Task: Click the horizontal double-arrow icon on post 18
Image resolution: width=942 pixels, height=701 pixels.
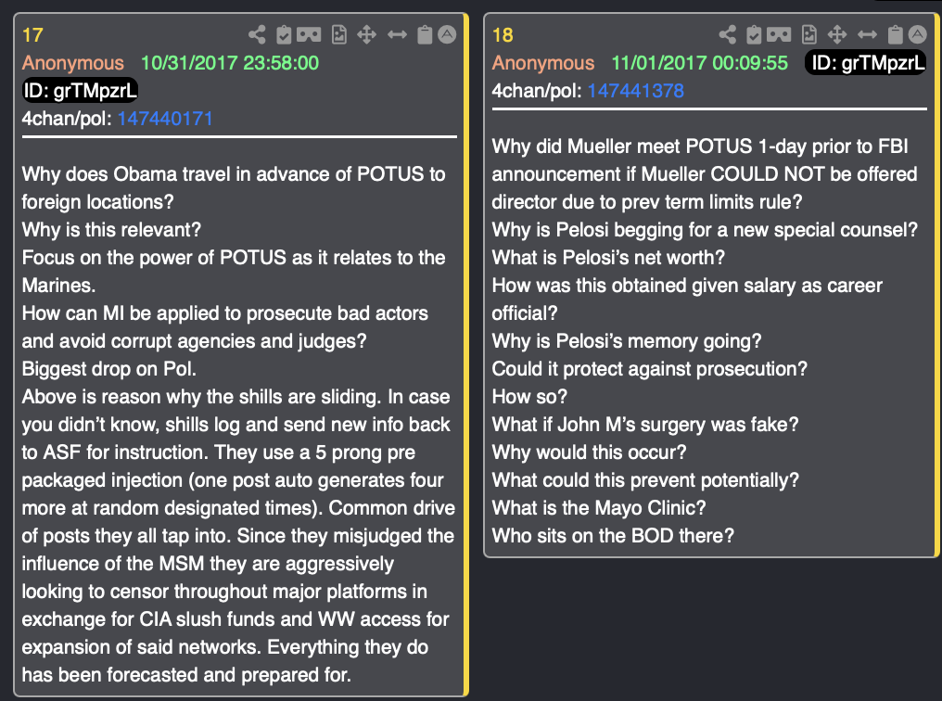Action: point(868,35)
